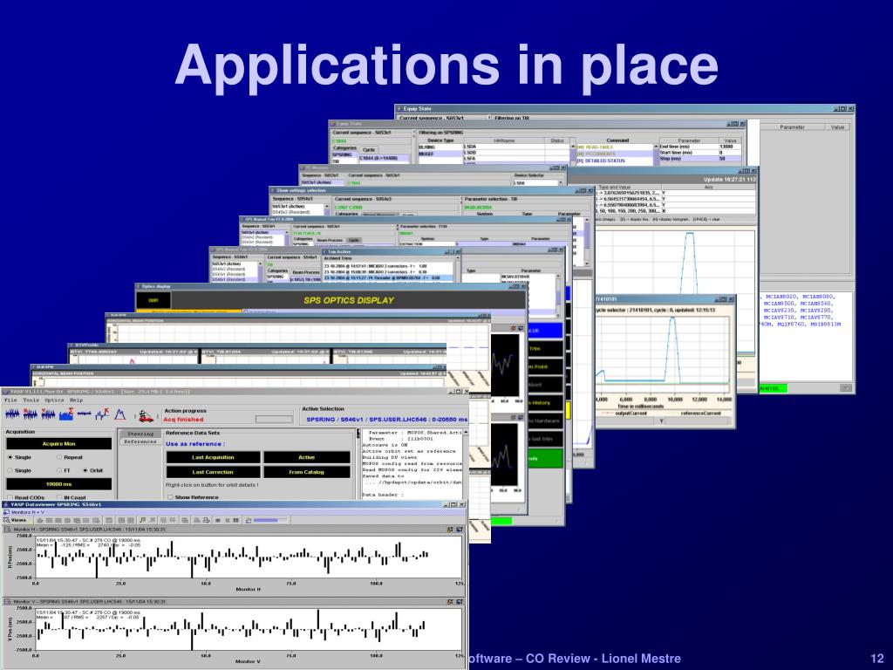Click the Equip State window title icon
893x670 pixels.
click(x=399, y=108)
